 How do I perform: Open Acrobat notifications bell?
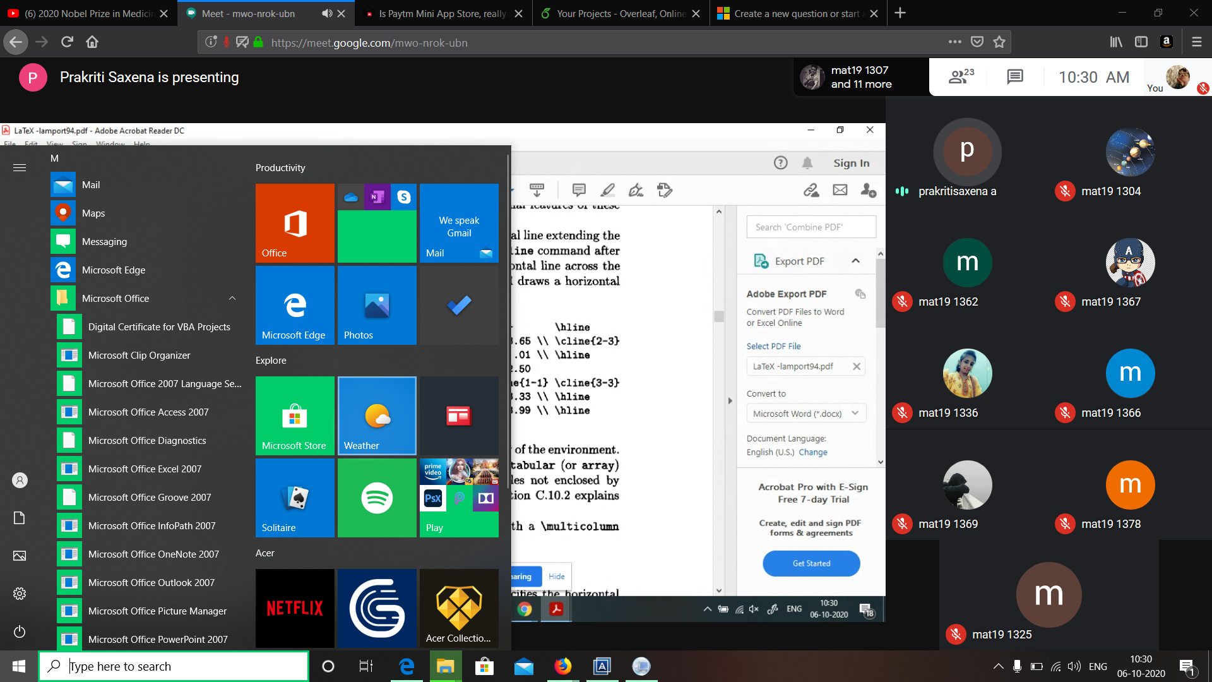tap(807, 163)
